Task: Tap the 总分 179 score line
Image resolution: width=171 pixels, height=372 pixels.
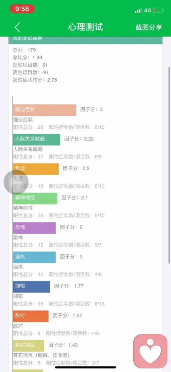Action: click(24, 50)
